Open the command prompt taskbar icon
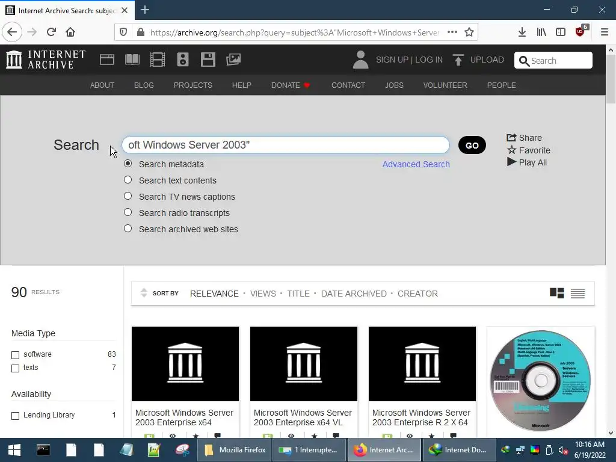Screen dimensions: 616x462 43,450
